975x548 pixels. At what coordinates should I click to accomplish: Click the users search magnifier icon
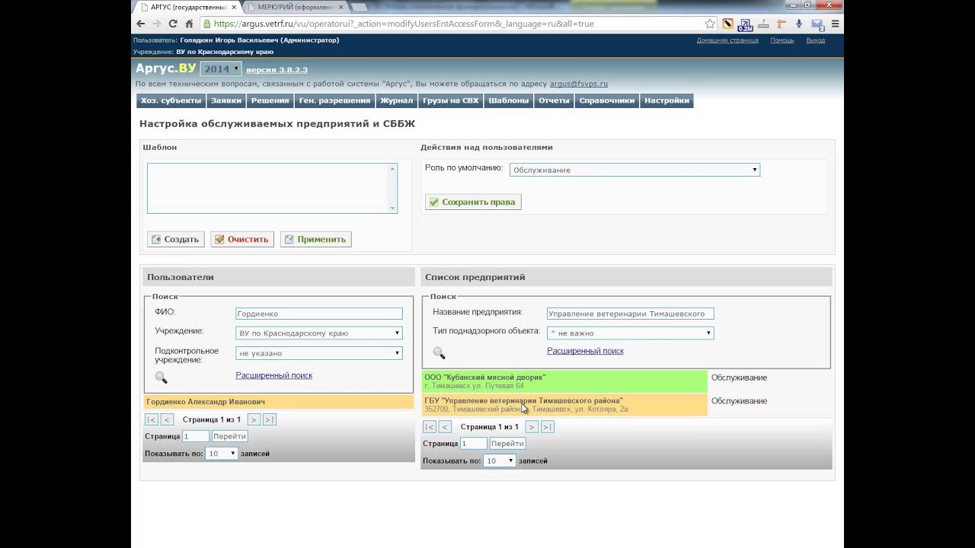tap(161, 378)
